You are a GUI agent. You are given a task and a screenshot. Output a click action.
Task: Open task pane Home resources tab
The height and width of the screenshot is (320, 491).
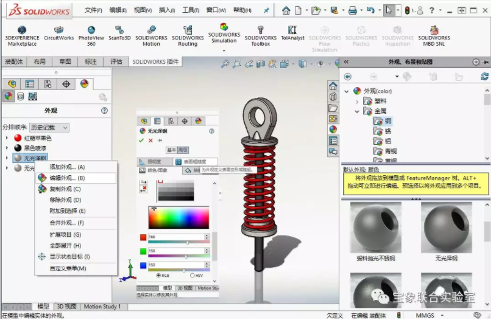point(333,86)
